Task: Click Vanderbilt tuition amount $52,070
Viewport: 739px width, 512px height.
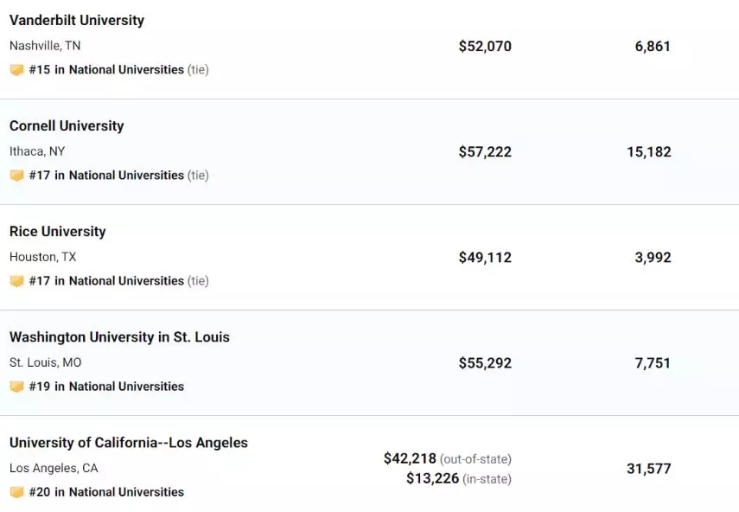Action: click(485, 46)
